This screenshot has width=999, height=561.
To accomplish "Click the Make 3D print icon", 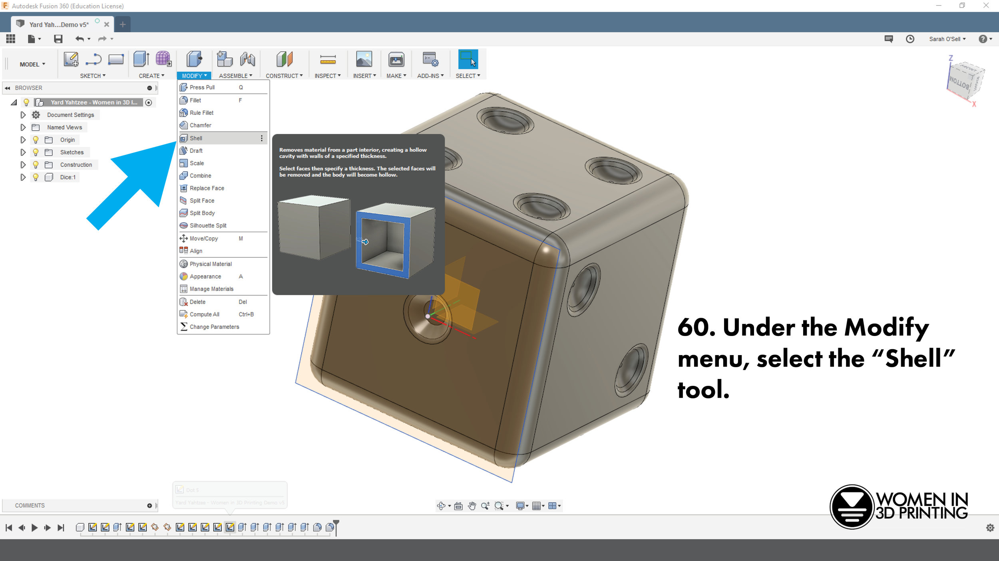I will click(396, 59).
